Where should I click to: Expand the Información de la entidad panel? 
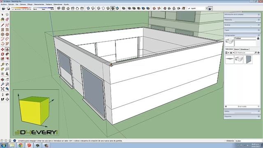[x=242, y=15]
